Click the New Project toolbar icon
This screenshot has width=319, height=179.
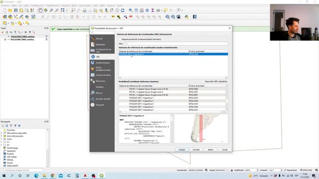(4, 10)
